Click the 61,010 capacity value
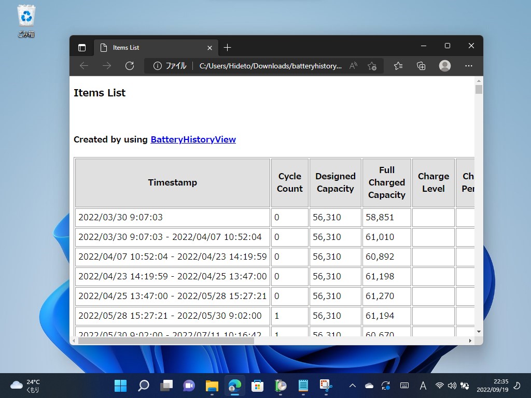Image resolution: width=531 pixels, height=398 pixels. pyautogui.click(x=380, y=237)
